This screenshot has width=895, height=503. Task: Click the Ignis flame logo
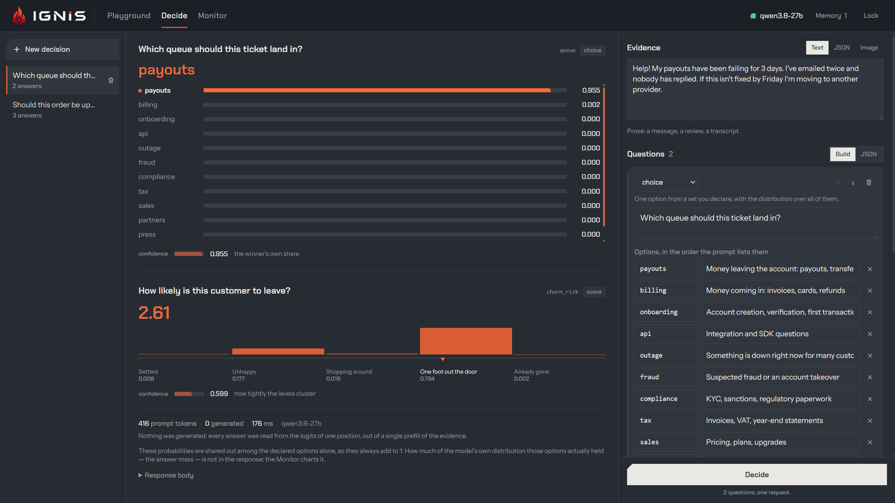point(19,16)
